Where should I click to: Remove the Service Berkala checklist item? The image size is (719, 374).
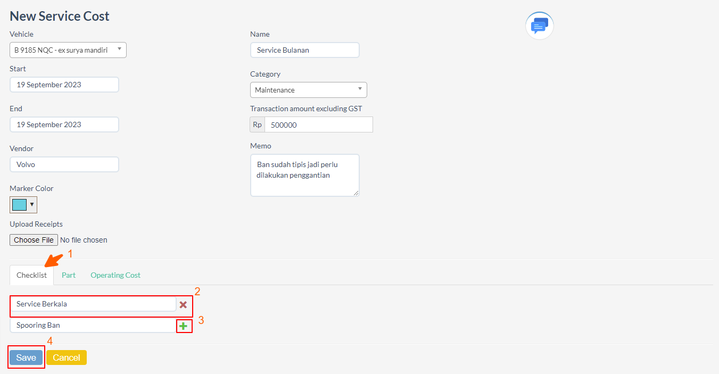[183, 305]
